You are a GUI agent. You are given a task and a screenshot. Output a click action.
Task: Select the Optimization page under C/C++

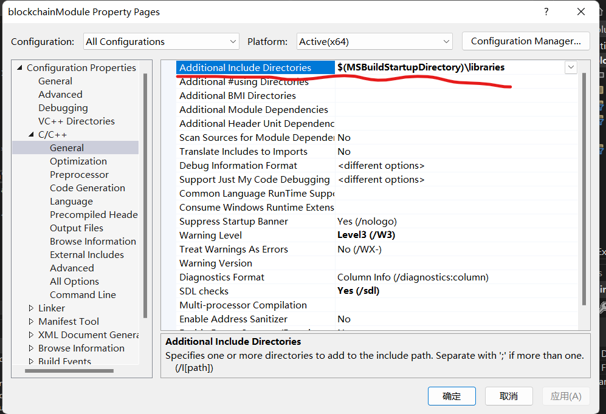pos(78,161)
